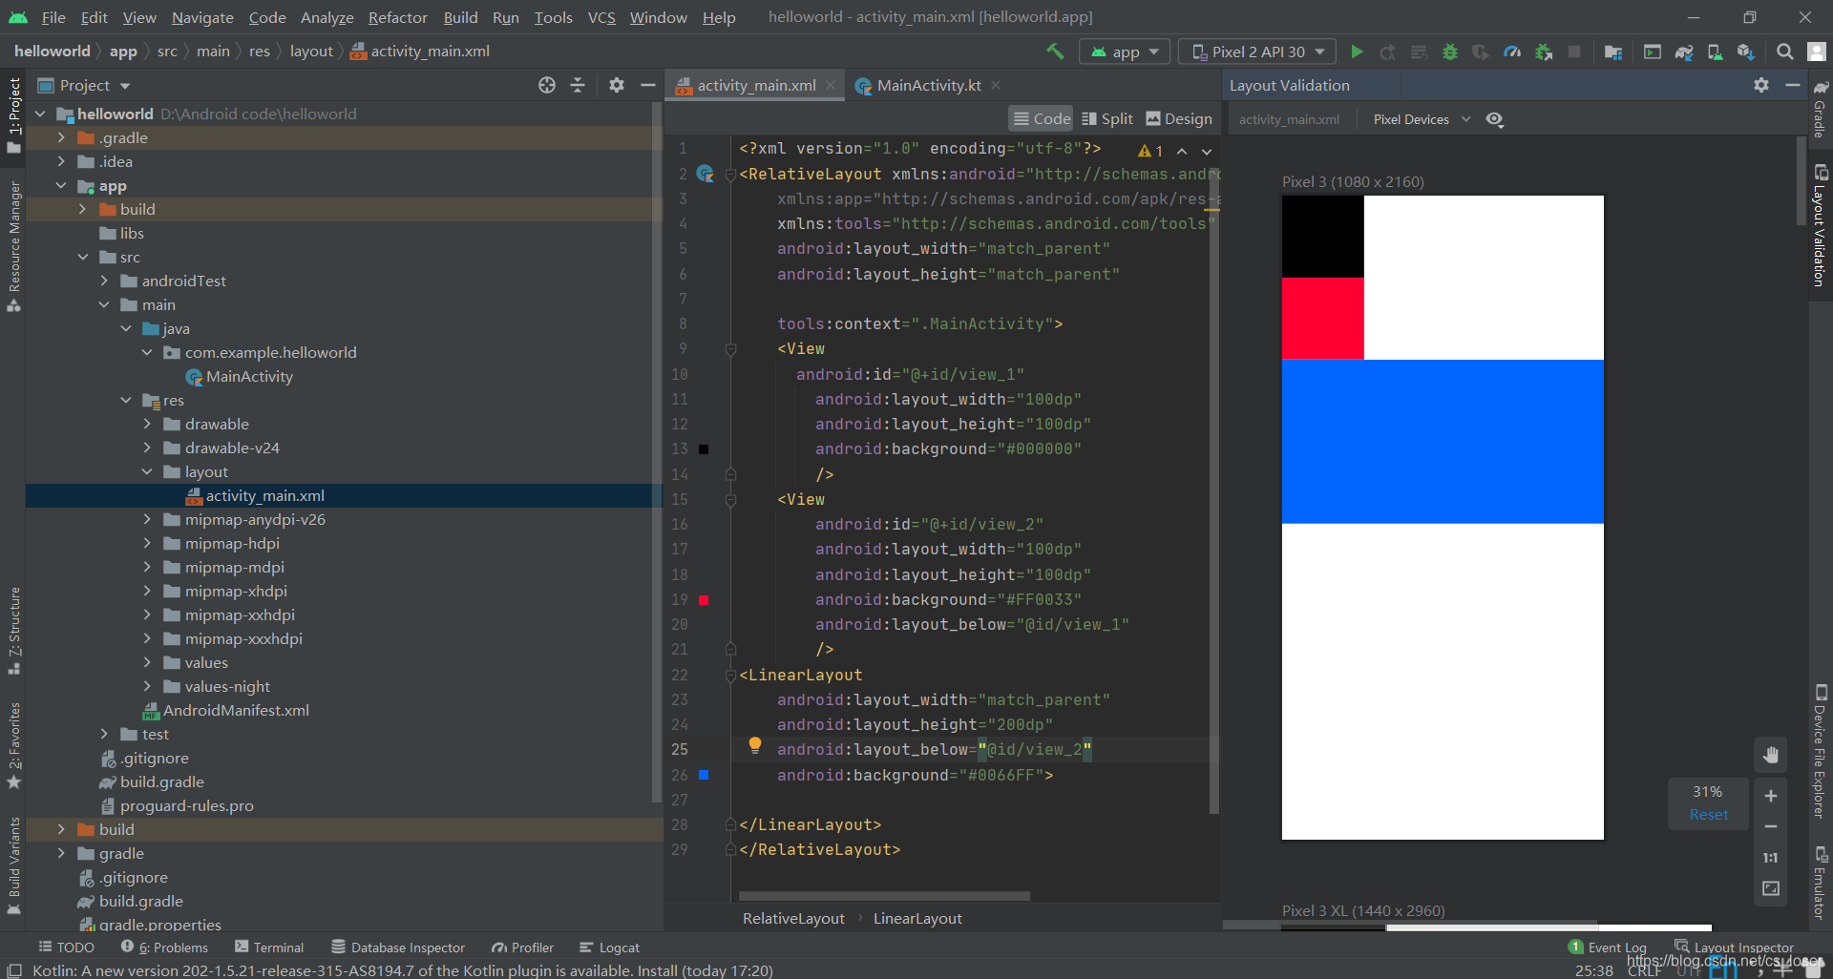Open Pixel 2 API 30 device dropdown
The width and height of the screenshot is (1833, 979).
[1258, 52]
